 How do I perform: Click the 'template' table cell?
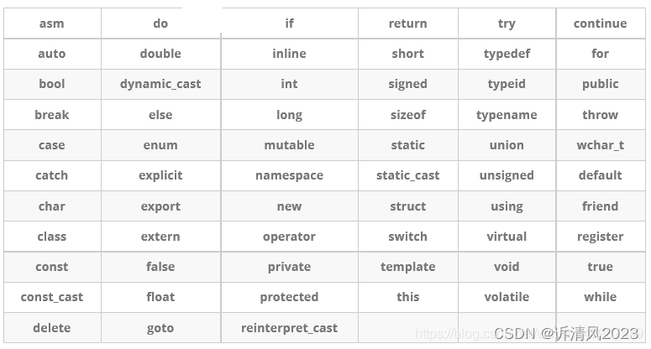pos(408,267)
